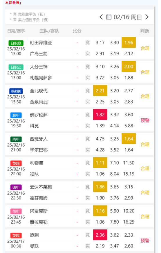Click the 判断 column header
Screen dimensions: 161x253
pyautogui.click(x=144, y=31)
